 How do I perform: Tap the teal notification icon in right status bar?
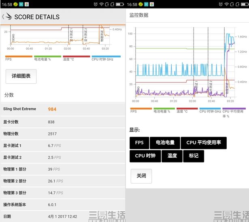146,4
